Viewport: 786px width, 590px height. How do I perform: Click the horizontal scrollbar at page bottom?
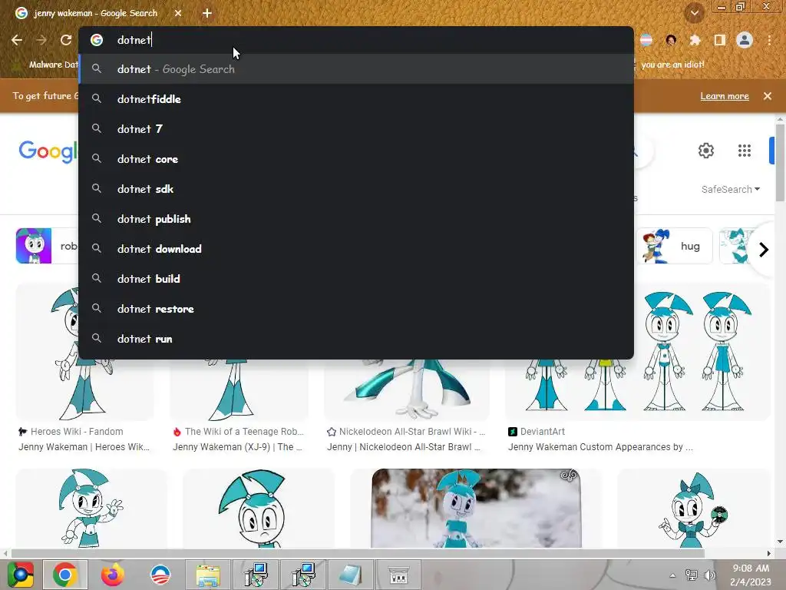pos(358,553)
